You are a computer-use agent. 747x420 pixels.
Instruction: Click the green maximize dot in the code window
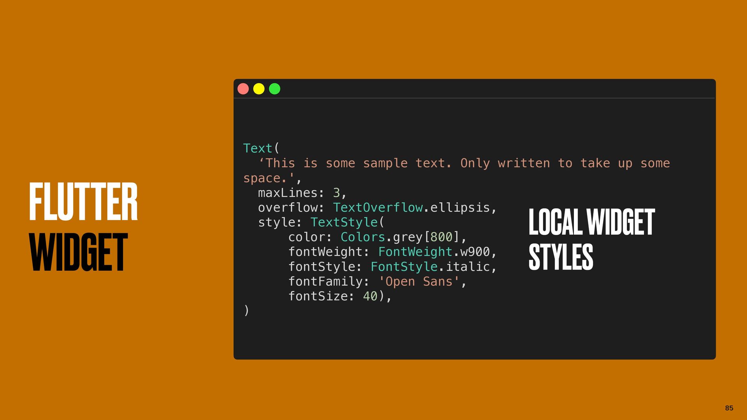click(x=275, y=89)
